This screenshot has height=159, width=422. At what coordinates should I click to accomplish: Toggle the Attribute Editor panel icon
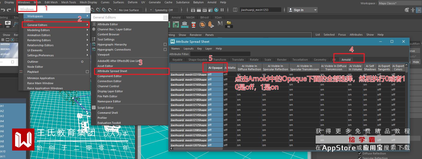click(419, 10)
